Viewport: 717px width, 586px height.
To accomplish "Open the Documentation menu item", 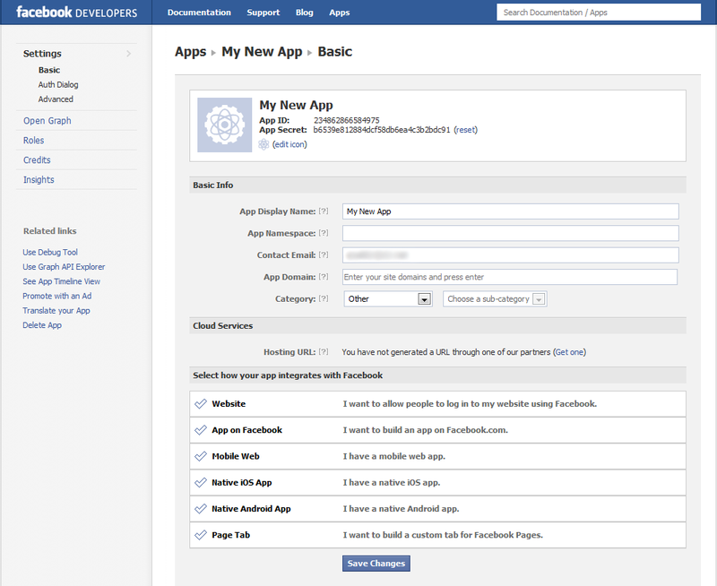I will (199, 13).
